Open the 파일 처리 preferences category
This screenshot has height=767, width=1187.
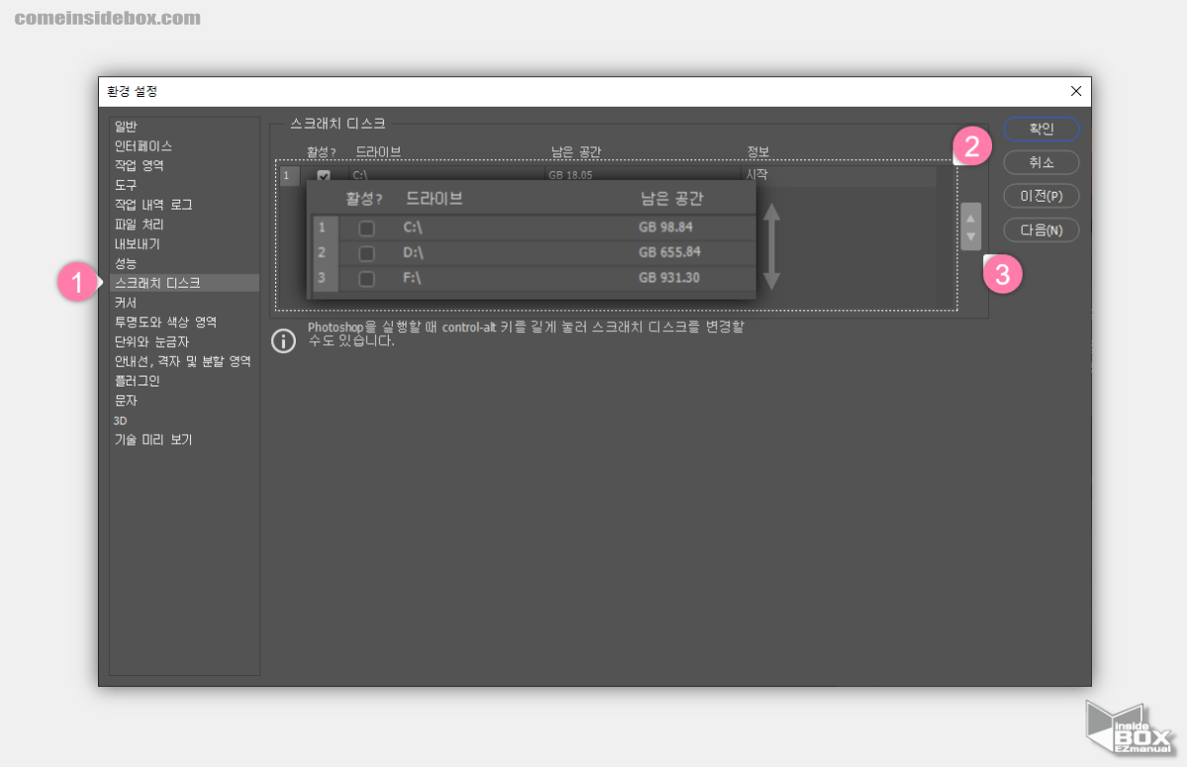point(137,224)
